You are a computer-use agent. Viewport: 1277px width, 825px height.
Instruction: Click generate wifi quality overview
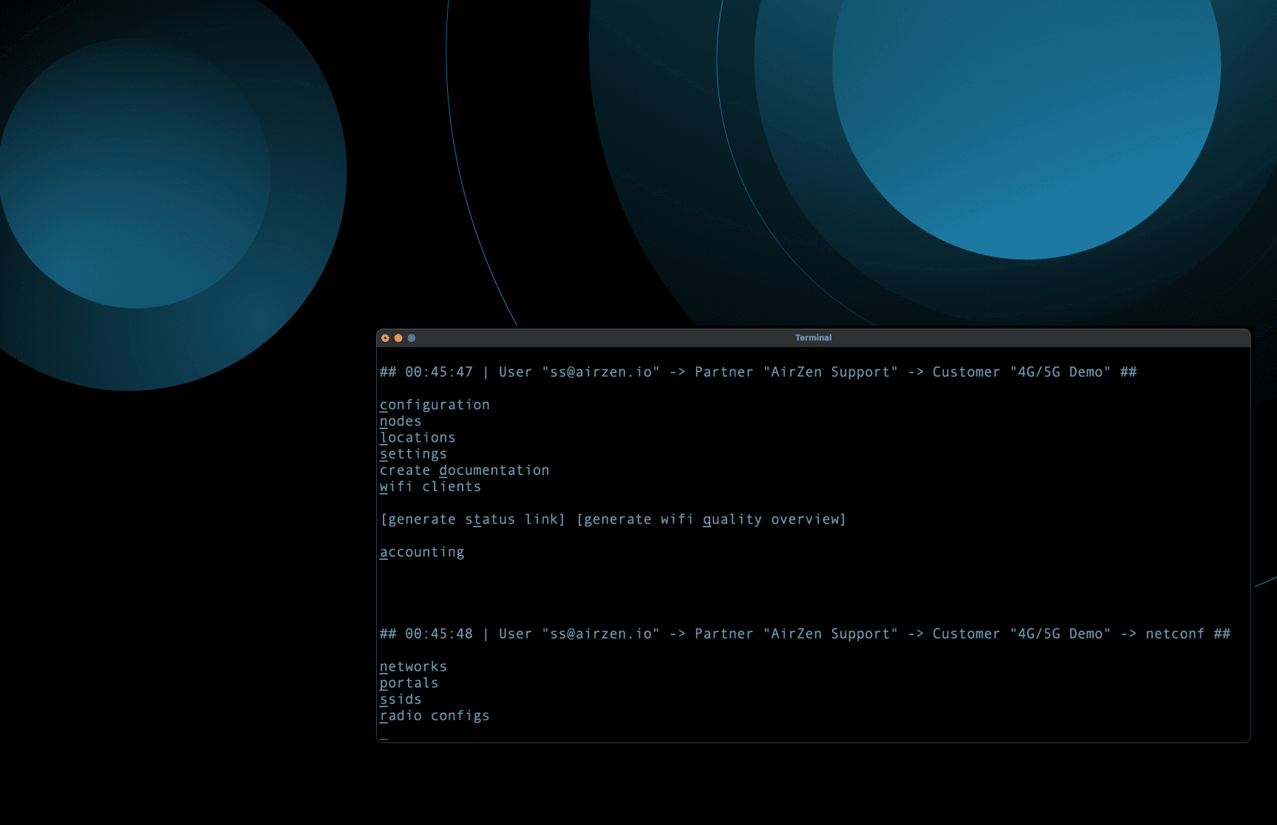(710, 519)
